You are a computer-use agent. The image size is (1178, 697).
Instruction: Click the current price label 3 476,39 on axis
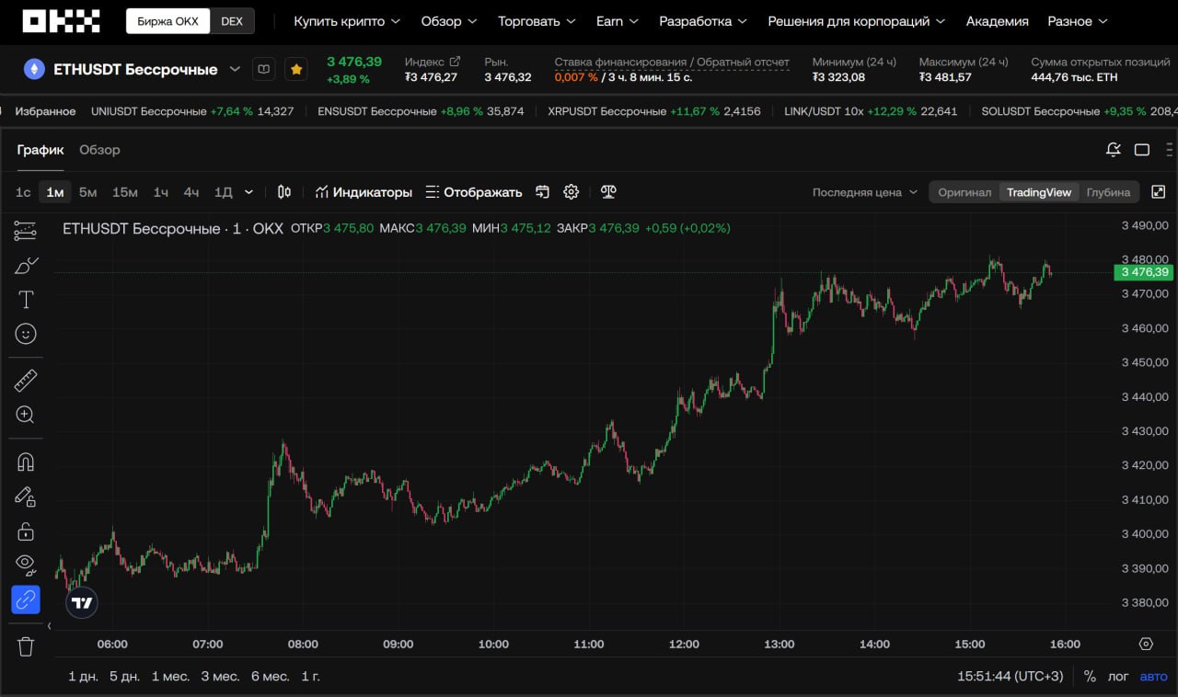(1145, 272)
